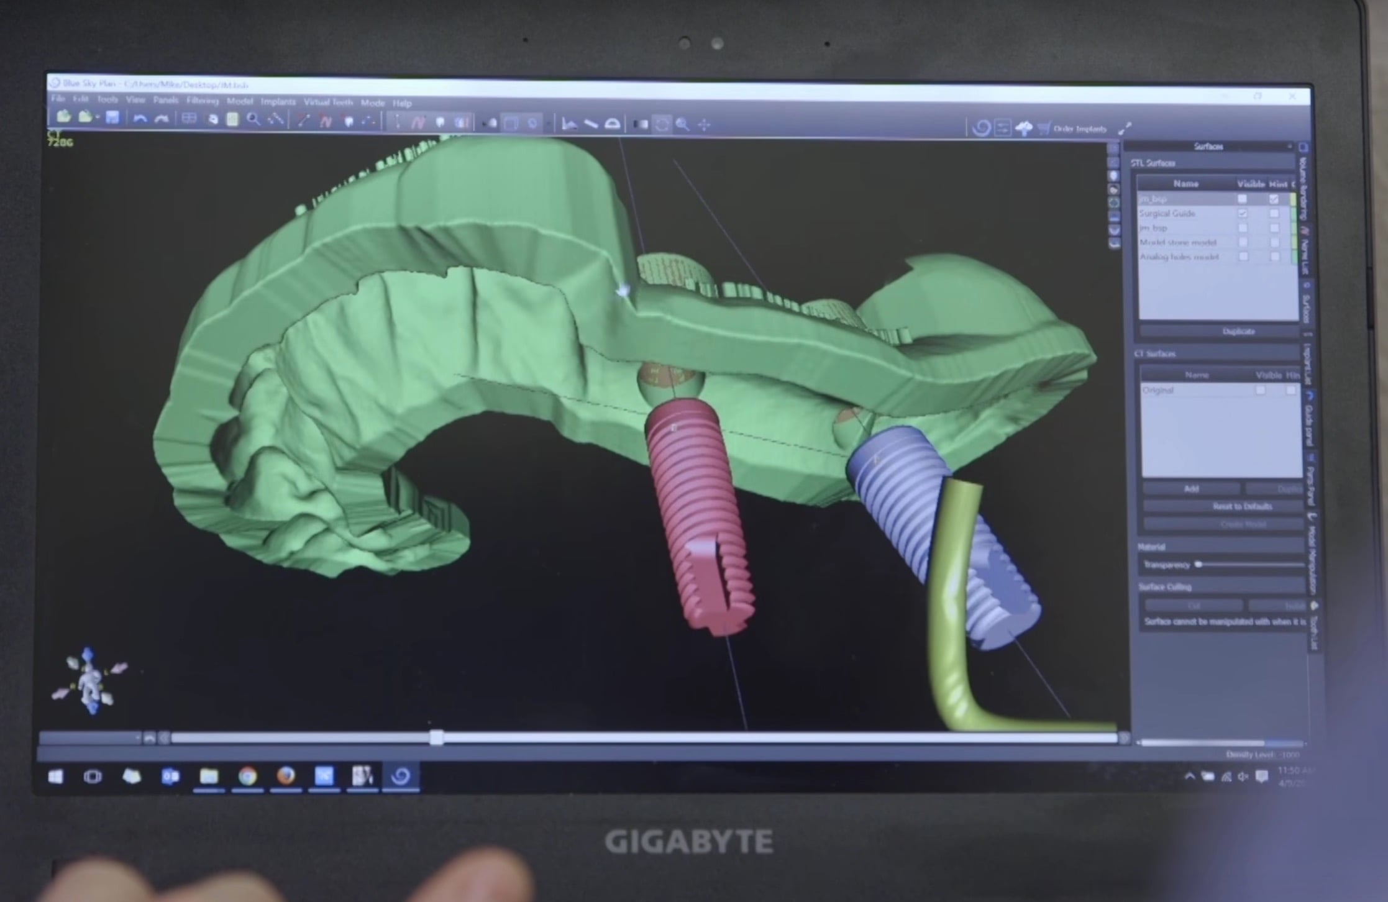Open the Virtual Teeth menu
The height and width of the screenshot is (902, 1388).
328,102
